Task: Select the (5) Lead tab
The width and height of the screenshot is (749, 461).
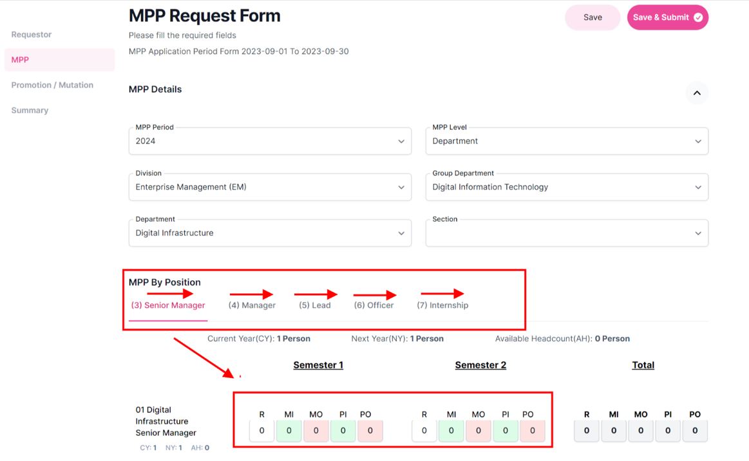Action: 314,305
